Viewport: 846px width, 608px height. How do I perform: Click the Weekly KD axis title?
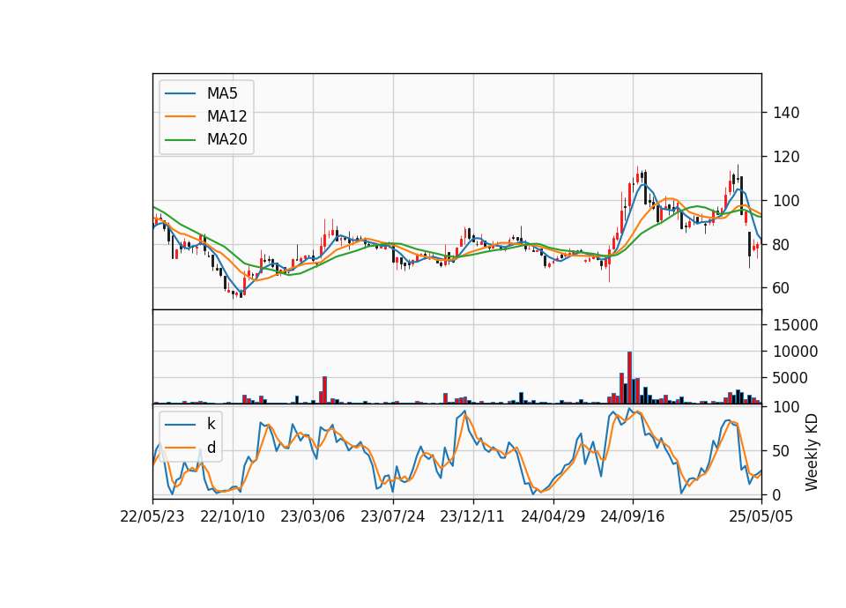812,452
